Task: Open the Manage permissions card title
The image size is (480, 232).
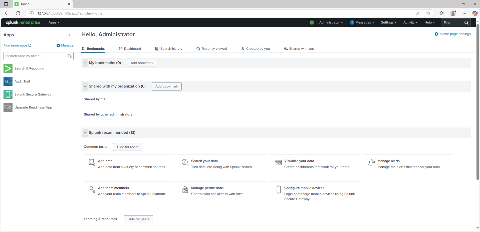Action: (207, 188)
